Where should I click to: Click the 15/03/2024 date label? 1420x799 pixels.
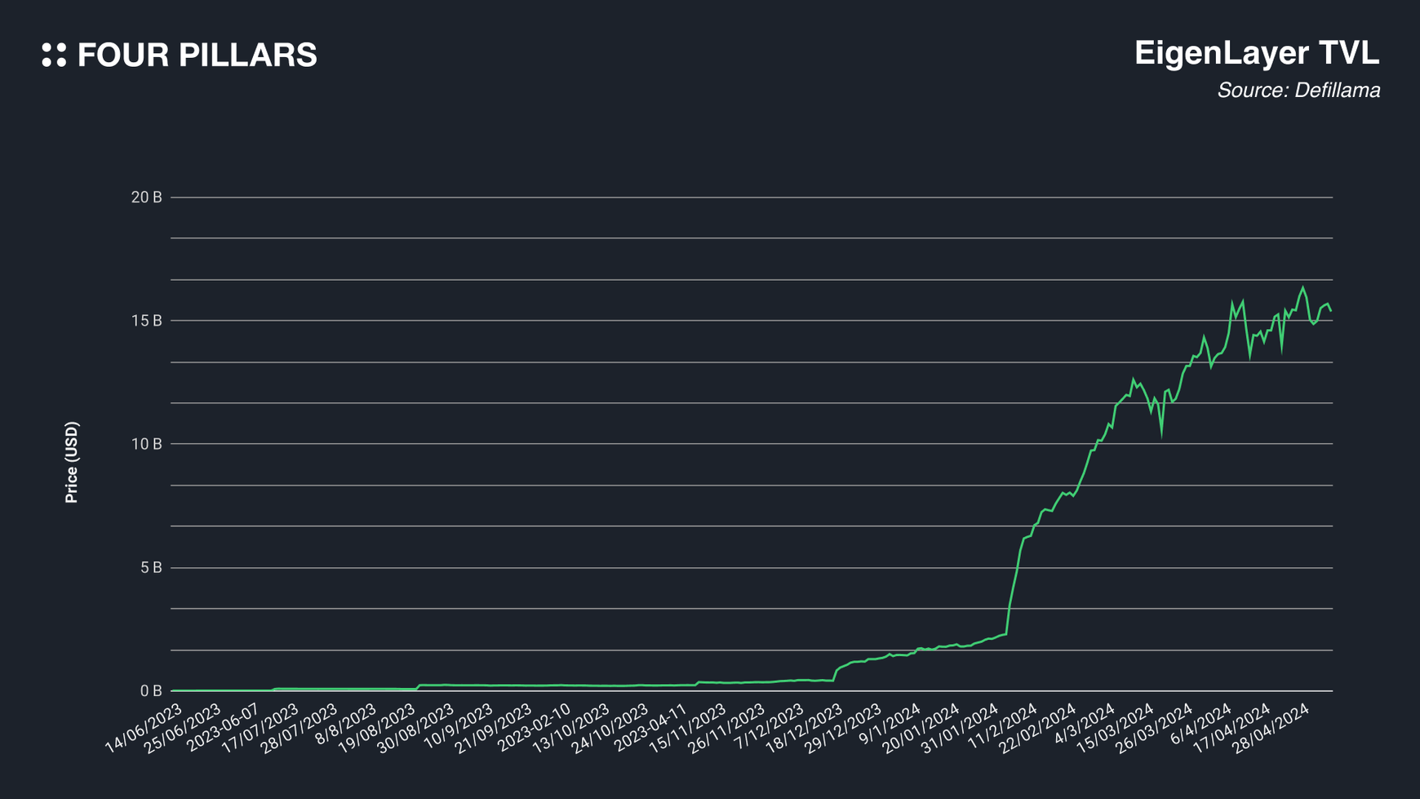pyautogui.click(x=1116, y=728)
